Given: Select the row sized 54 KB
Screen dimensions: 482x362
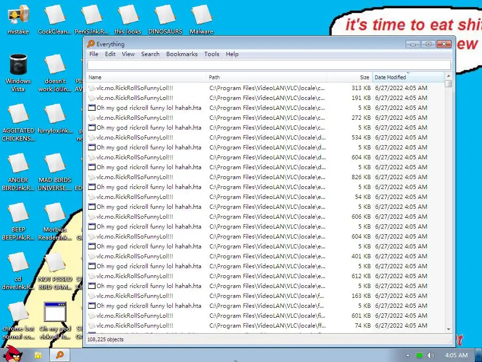Looking at the screenshot, I should (x=265, y=197).
